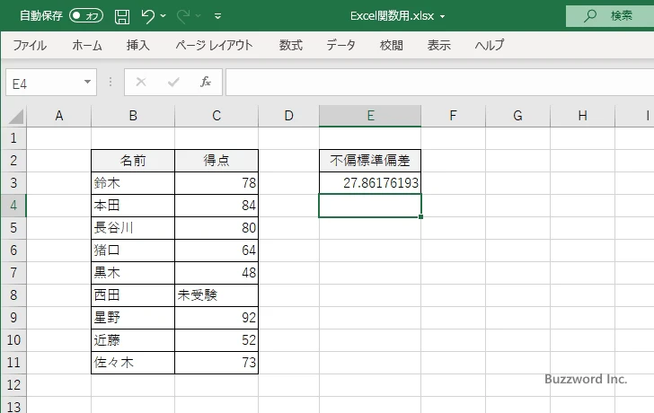Click the Save floppy disk icon
654x413 pixels.
coord(122,16)
